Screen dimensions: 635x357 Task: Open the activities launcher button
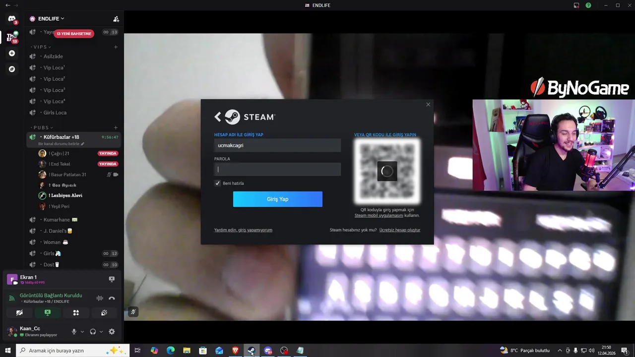click(x=76, y=312)
